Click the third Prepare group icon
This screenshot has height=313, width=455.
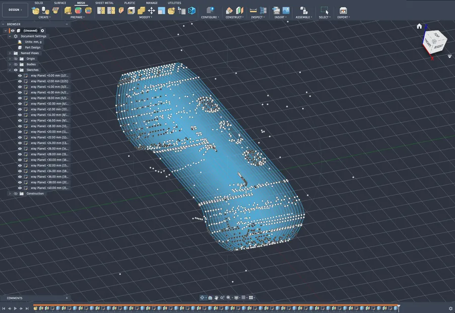point(88,11)
